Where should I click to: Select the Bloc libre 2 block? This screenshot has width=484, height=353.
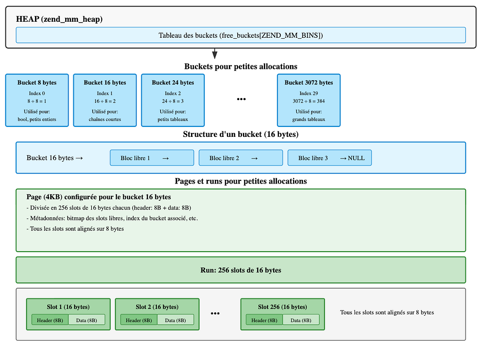(241, 158)
